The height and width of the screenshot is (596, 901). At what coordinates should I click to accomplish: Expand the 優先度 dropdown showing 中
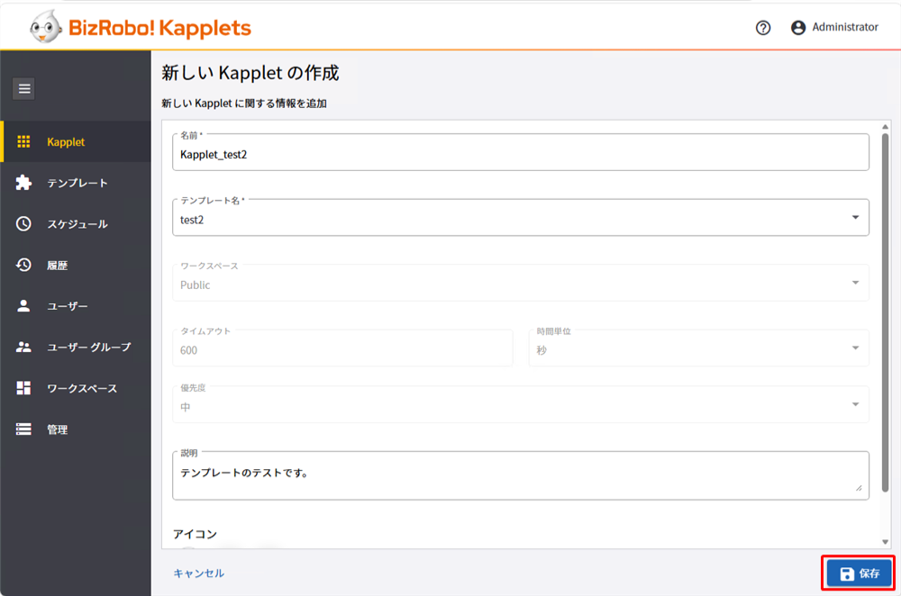click(x=521, y=405)
